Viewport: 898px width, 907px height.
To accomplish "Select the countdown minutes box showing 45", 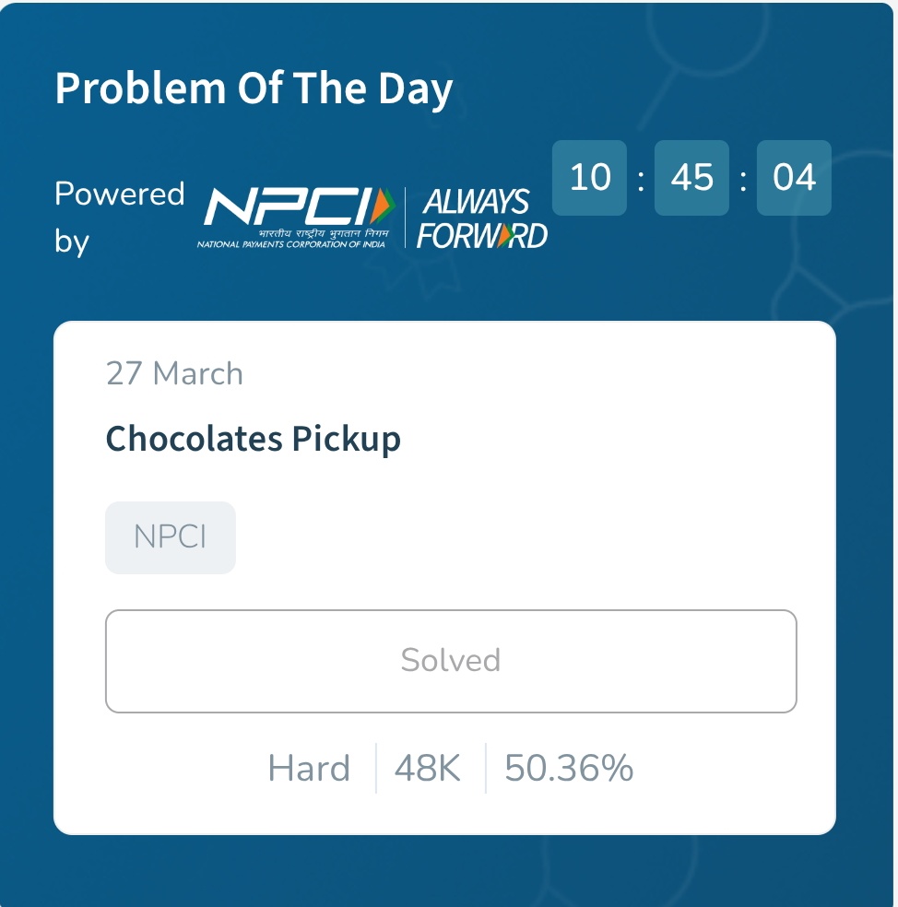I will 691,177.
